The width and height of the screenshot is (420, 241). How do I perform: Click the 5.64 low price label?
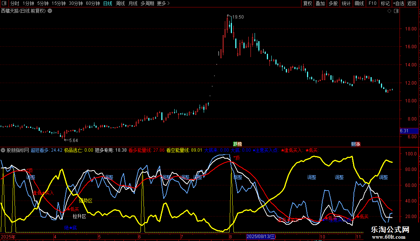(73, 141)
